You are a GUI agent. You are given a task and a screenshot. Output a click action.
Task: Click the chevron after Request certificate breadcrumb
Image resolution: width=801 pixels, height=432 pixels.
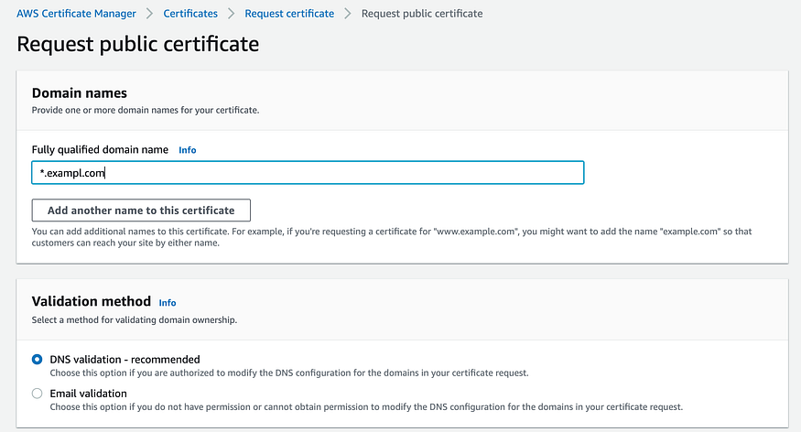348,14
